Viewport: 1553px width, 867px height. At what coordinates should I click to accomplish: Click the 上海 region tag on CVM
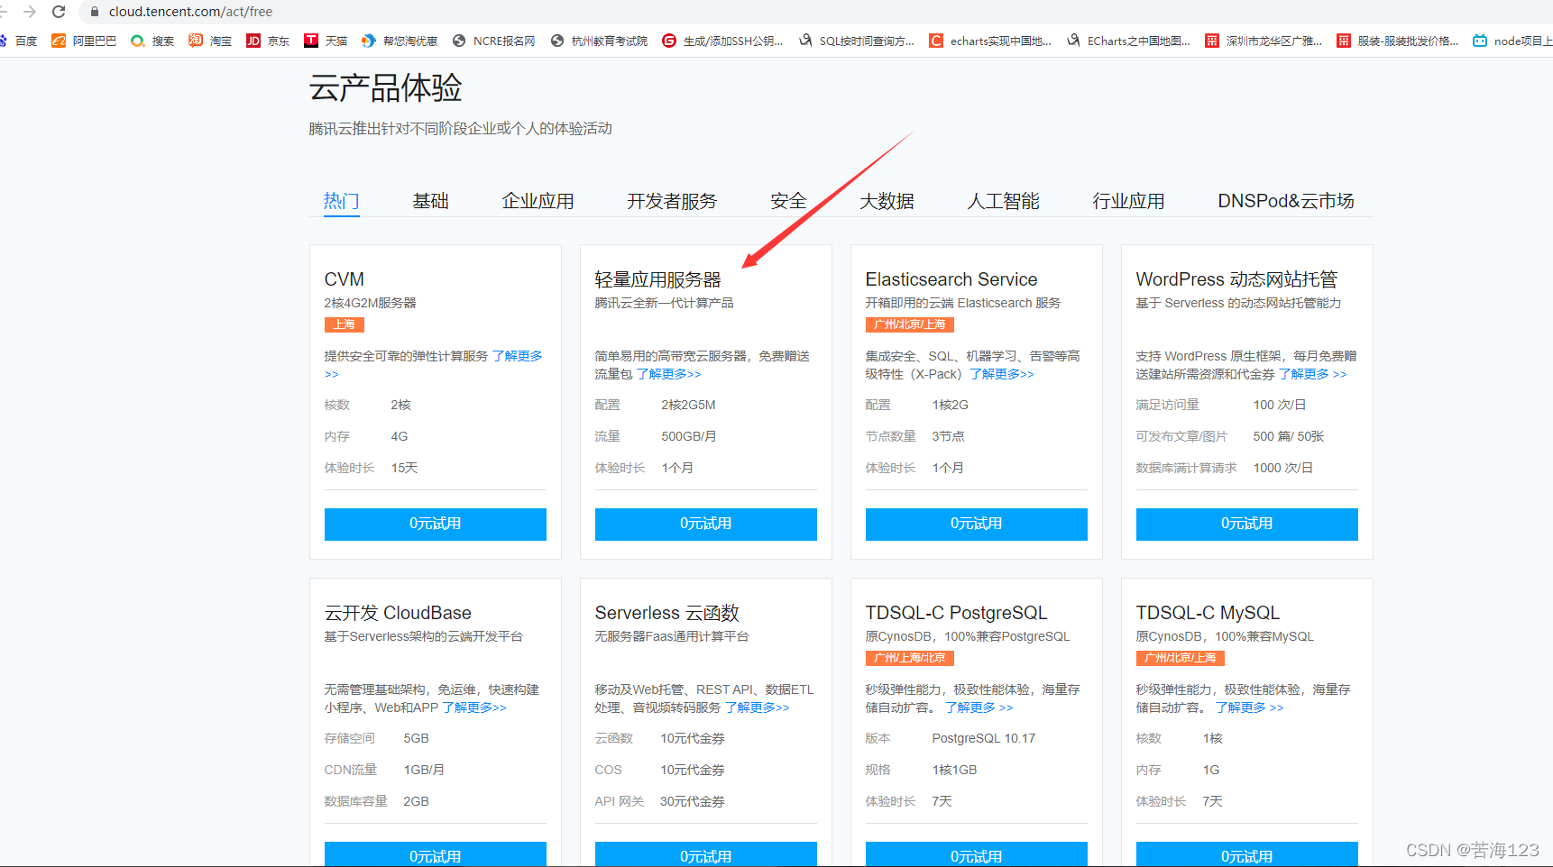pos(344,324)
